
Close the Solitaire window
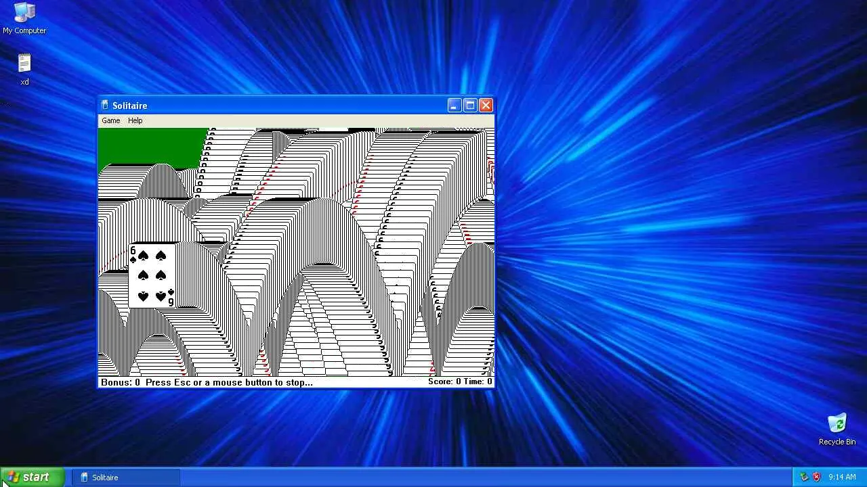tap(486, 106)
